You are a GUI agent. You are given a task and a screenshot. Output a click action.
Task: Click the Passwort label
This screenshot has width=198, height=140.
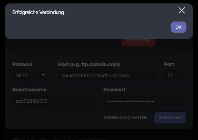coord(114,90)
